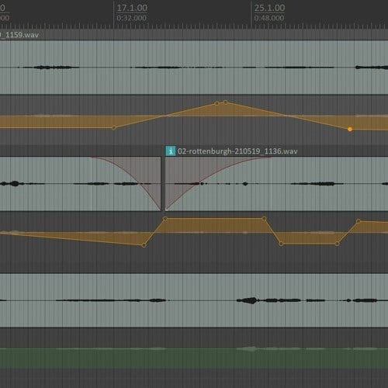Select the point starting the lower flat segment
This screenshot has width=388, height=388.
pos(281,244)
